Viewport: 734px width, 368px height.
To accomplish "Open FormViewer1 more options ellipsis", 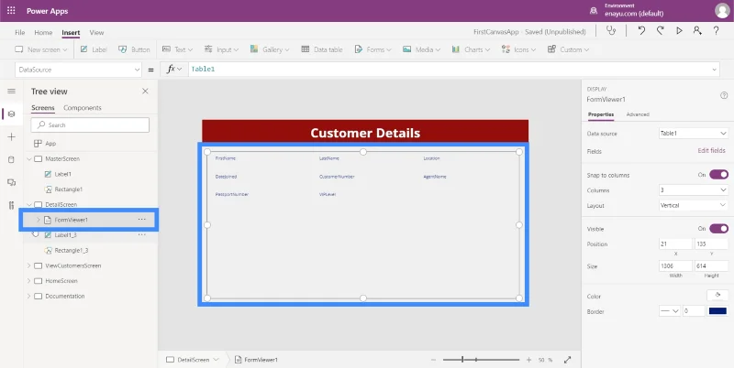I will tap(142, 220).
